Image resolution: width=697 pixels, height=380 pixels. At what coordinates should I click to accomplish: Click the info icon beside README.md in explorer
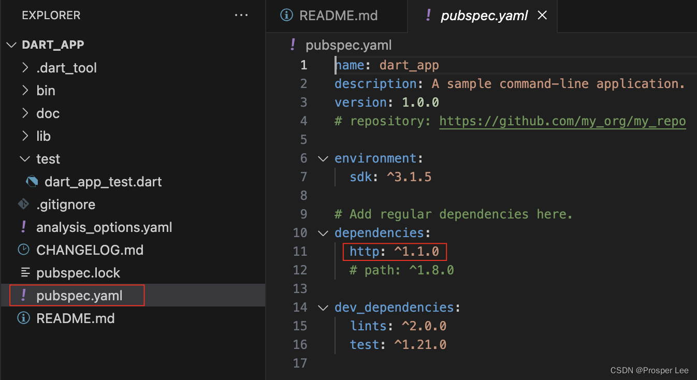pos(23,318)
